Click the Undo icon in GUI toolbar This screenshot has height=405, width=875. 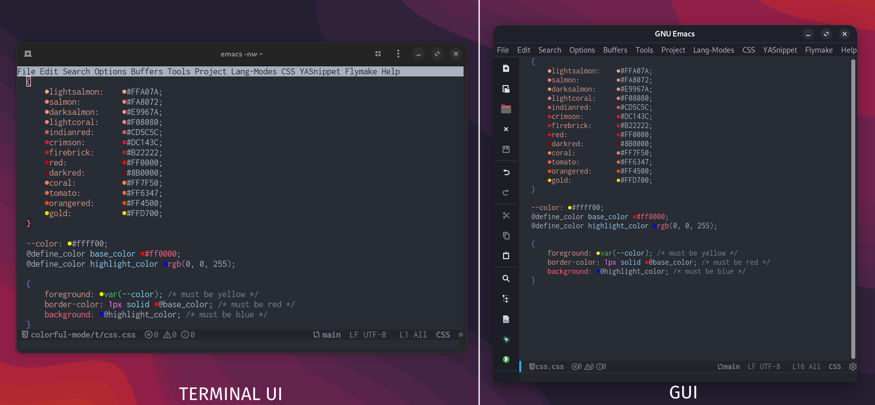(506, 172)
